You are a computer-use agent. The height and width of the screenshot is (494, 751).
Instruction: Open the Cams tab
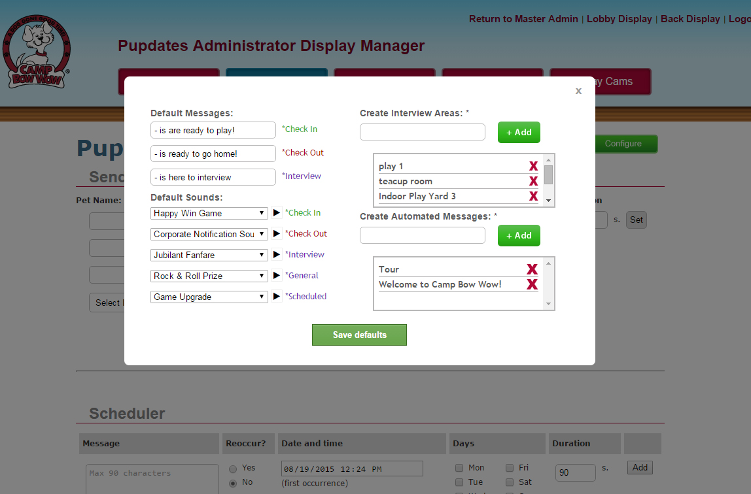(623, 82)
